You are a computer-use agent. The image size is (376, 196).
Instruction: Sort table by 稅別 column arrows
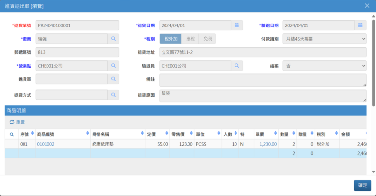336,133
